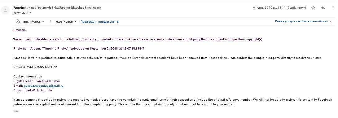The width and height of the screenshot is (338, 118).
Task: Click the sender avatar icon
Action: pos(5,10)
